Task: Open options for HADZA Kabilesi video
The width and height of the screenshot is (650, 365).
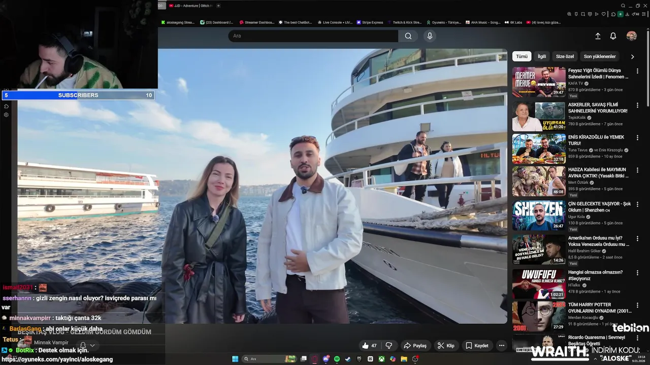Action: 637,170
